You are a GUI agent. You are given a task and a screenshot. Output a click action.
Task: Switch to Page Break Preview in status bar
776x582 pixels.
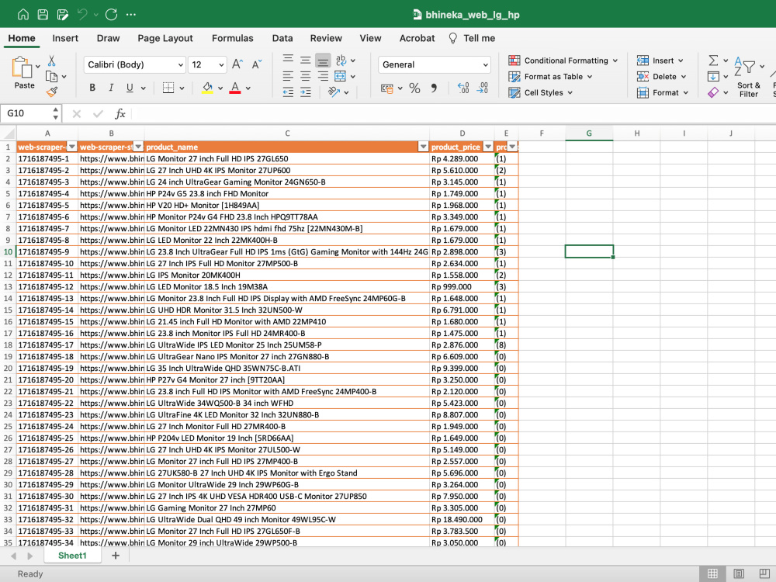point(764,573)
